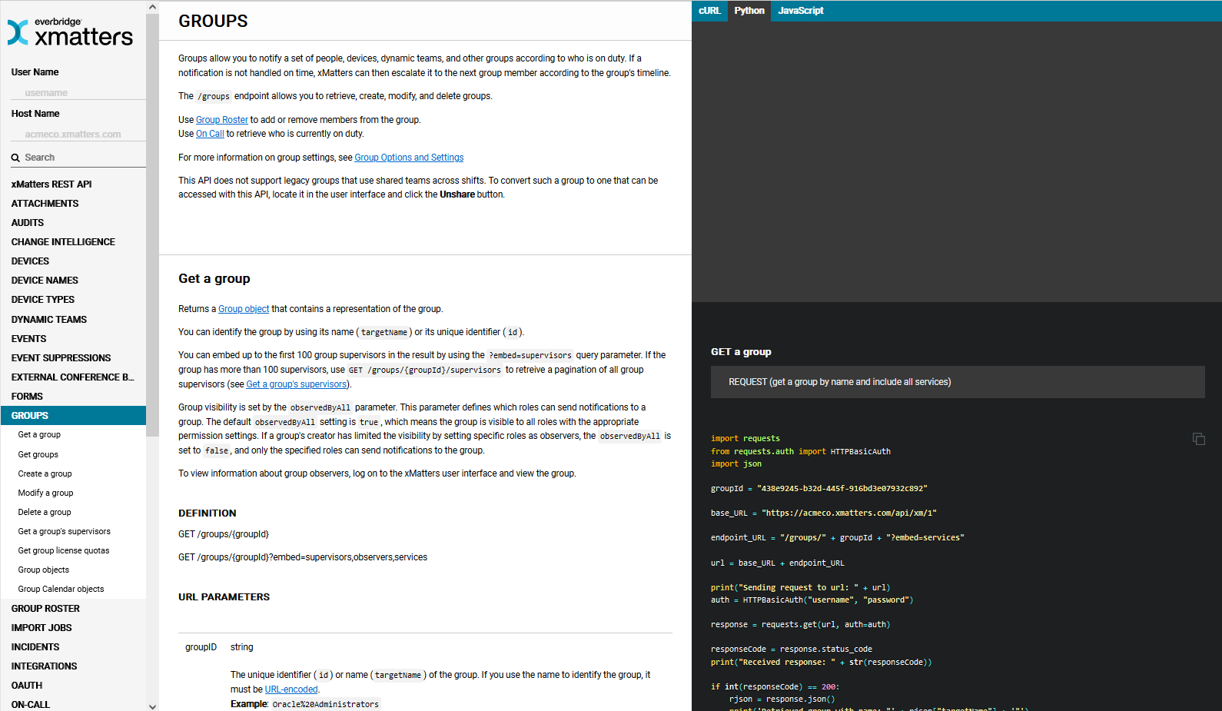The image size is (1222, 711).
Task: Open IMPORT JOBS section
Action: [42, 628]
